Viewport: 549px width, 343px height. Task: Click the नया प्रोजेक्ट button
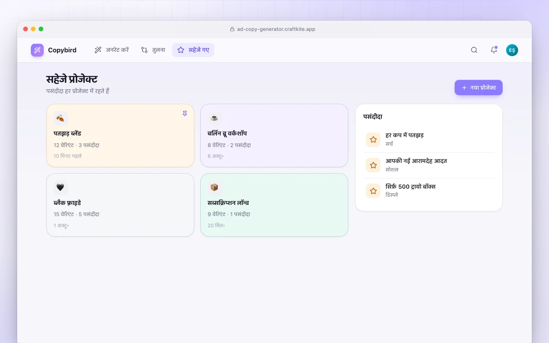(479, 87)
